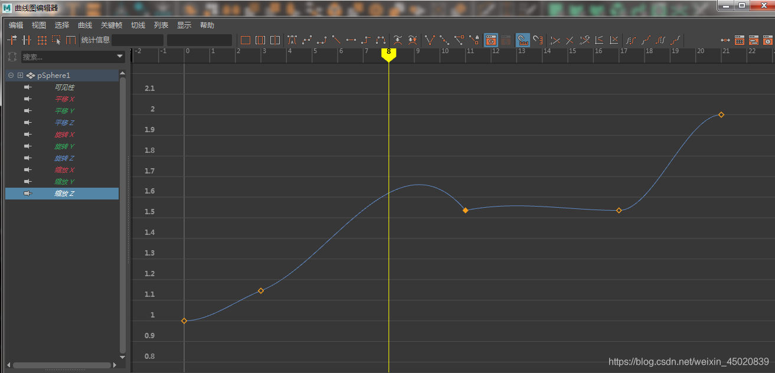Enable Normalized curve display
The height and width of the screenshot is (373, 775).
click(555, 40)
